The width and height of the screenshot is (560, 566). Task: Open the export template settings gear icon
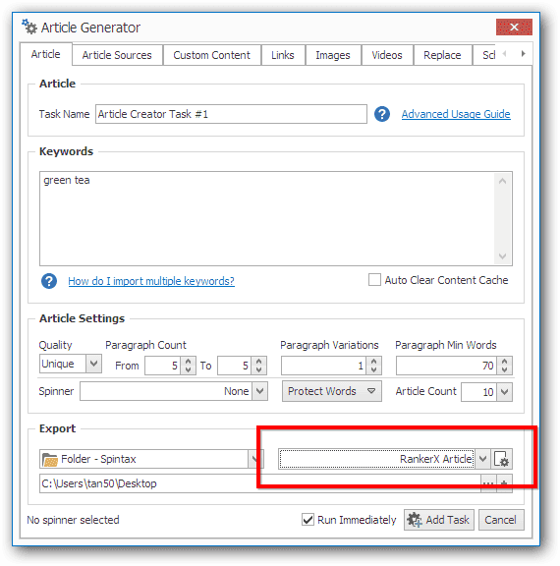pyautogui.click(x=501, y=459)
